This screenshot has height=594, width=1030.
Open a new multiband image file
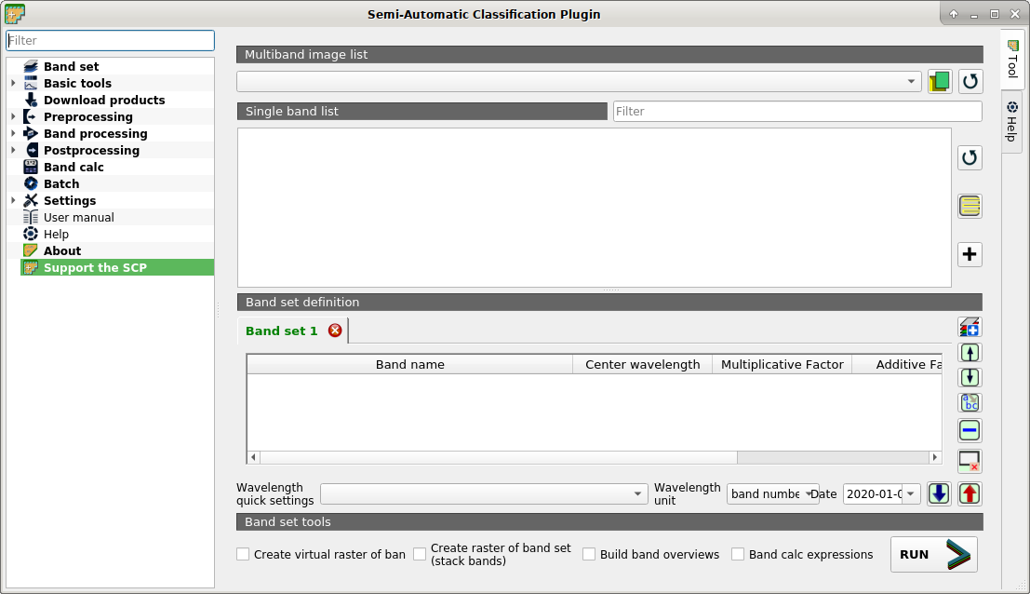click(939, 81)
